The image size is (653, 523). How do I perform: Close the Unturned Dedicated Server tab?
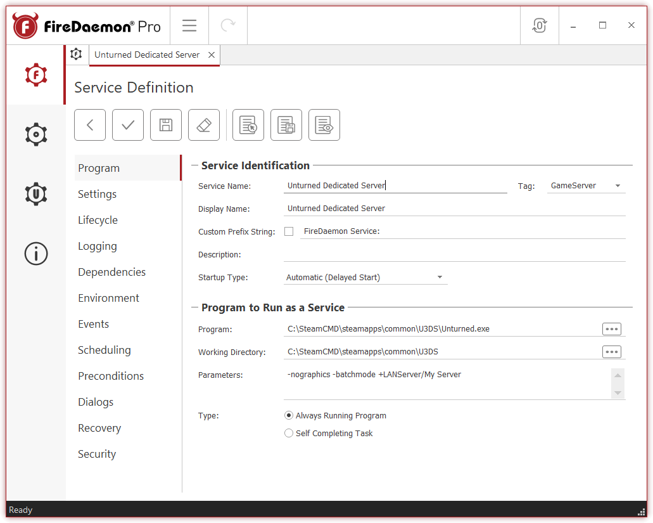[212, 55]
